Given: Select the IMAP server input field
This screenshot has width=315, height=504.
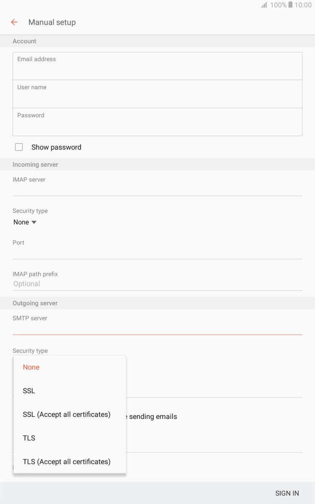Looking at the screenshot, I should (157, 189).
